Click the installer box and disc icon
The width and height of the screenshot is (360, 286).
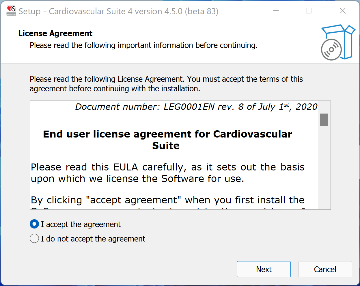(x=337, y=42)
